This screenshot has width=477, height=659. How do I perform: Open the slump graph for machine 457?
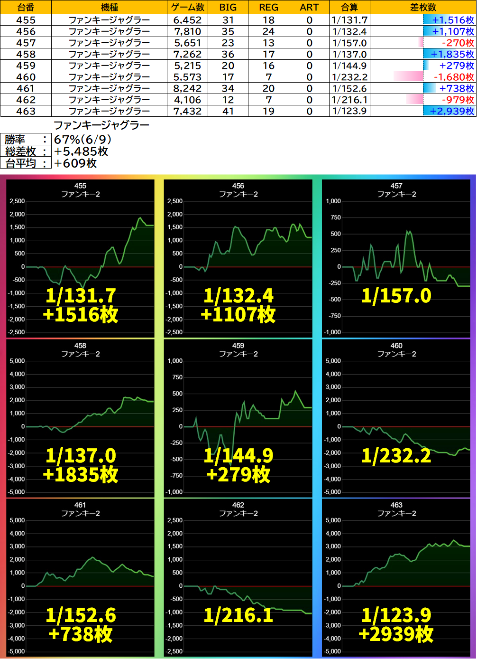396,258
